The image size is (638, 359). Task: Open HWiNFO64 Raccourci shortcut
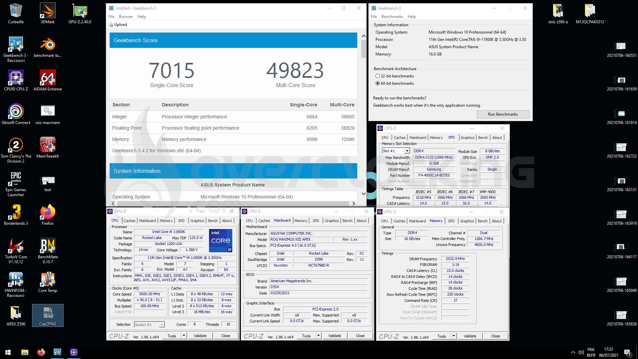point(16,285)
